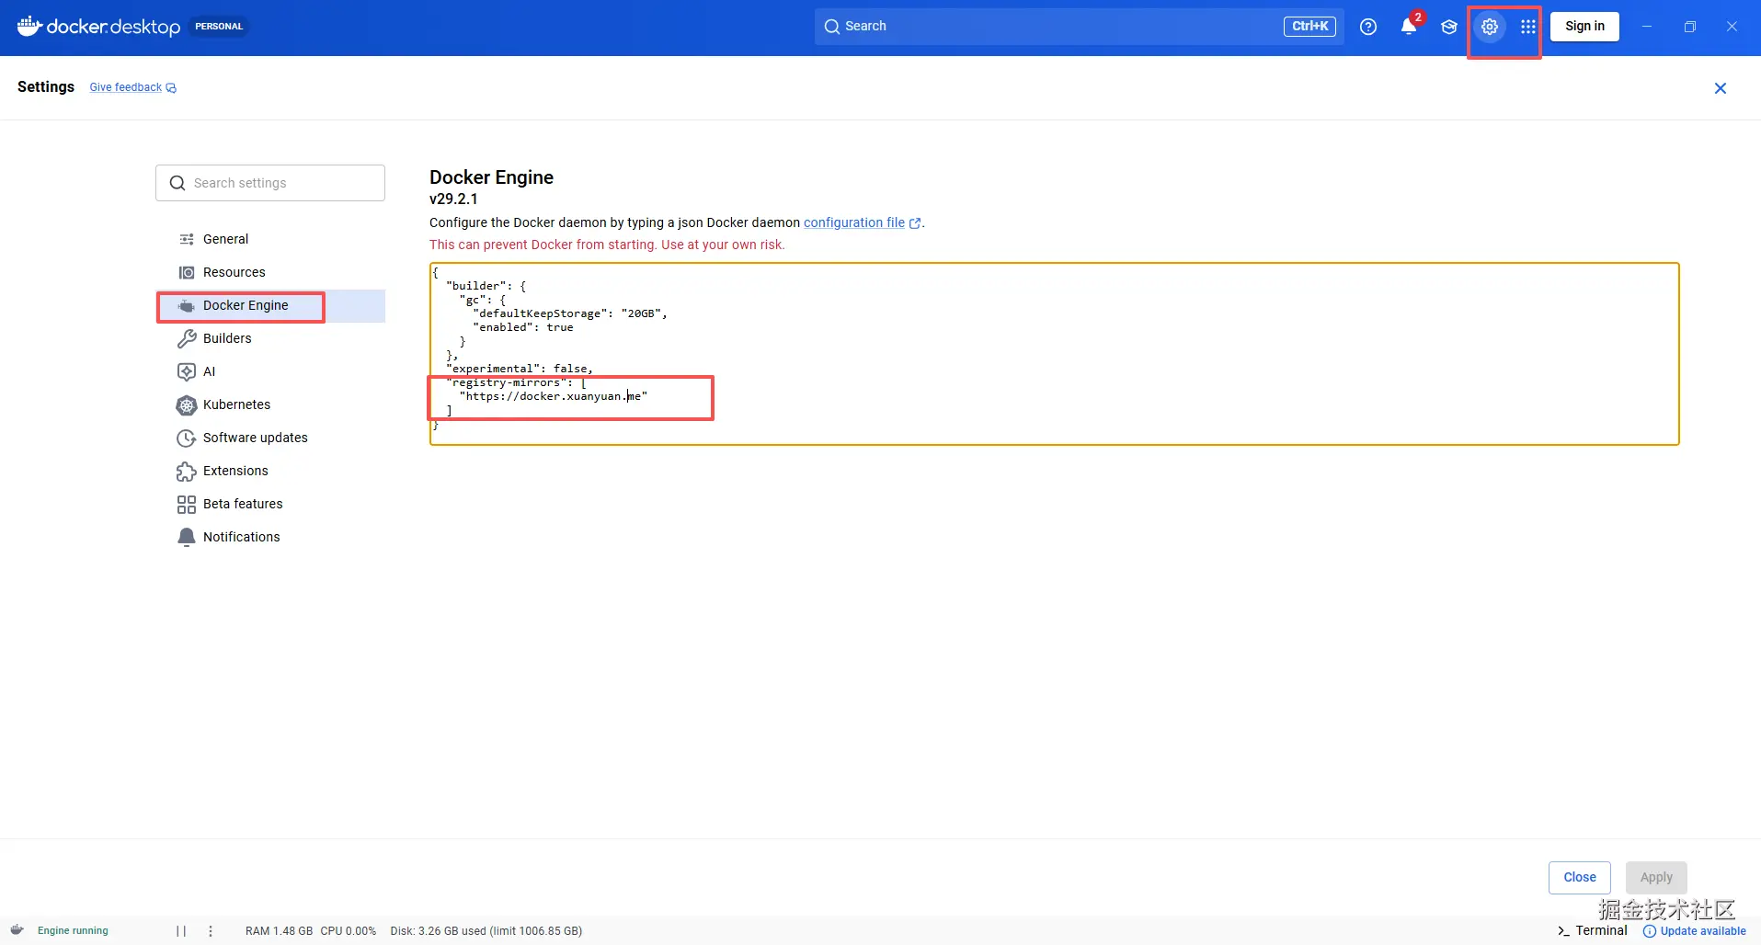Select General settings tab
Screen dimensions: 1761x945
coord(270,239)
